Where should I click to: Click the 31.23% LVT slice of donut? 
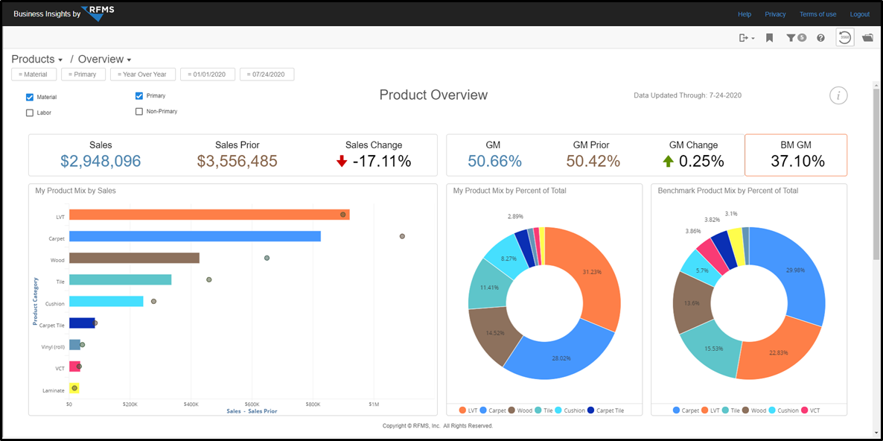tap(591, 271)
